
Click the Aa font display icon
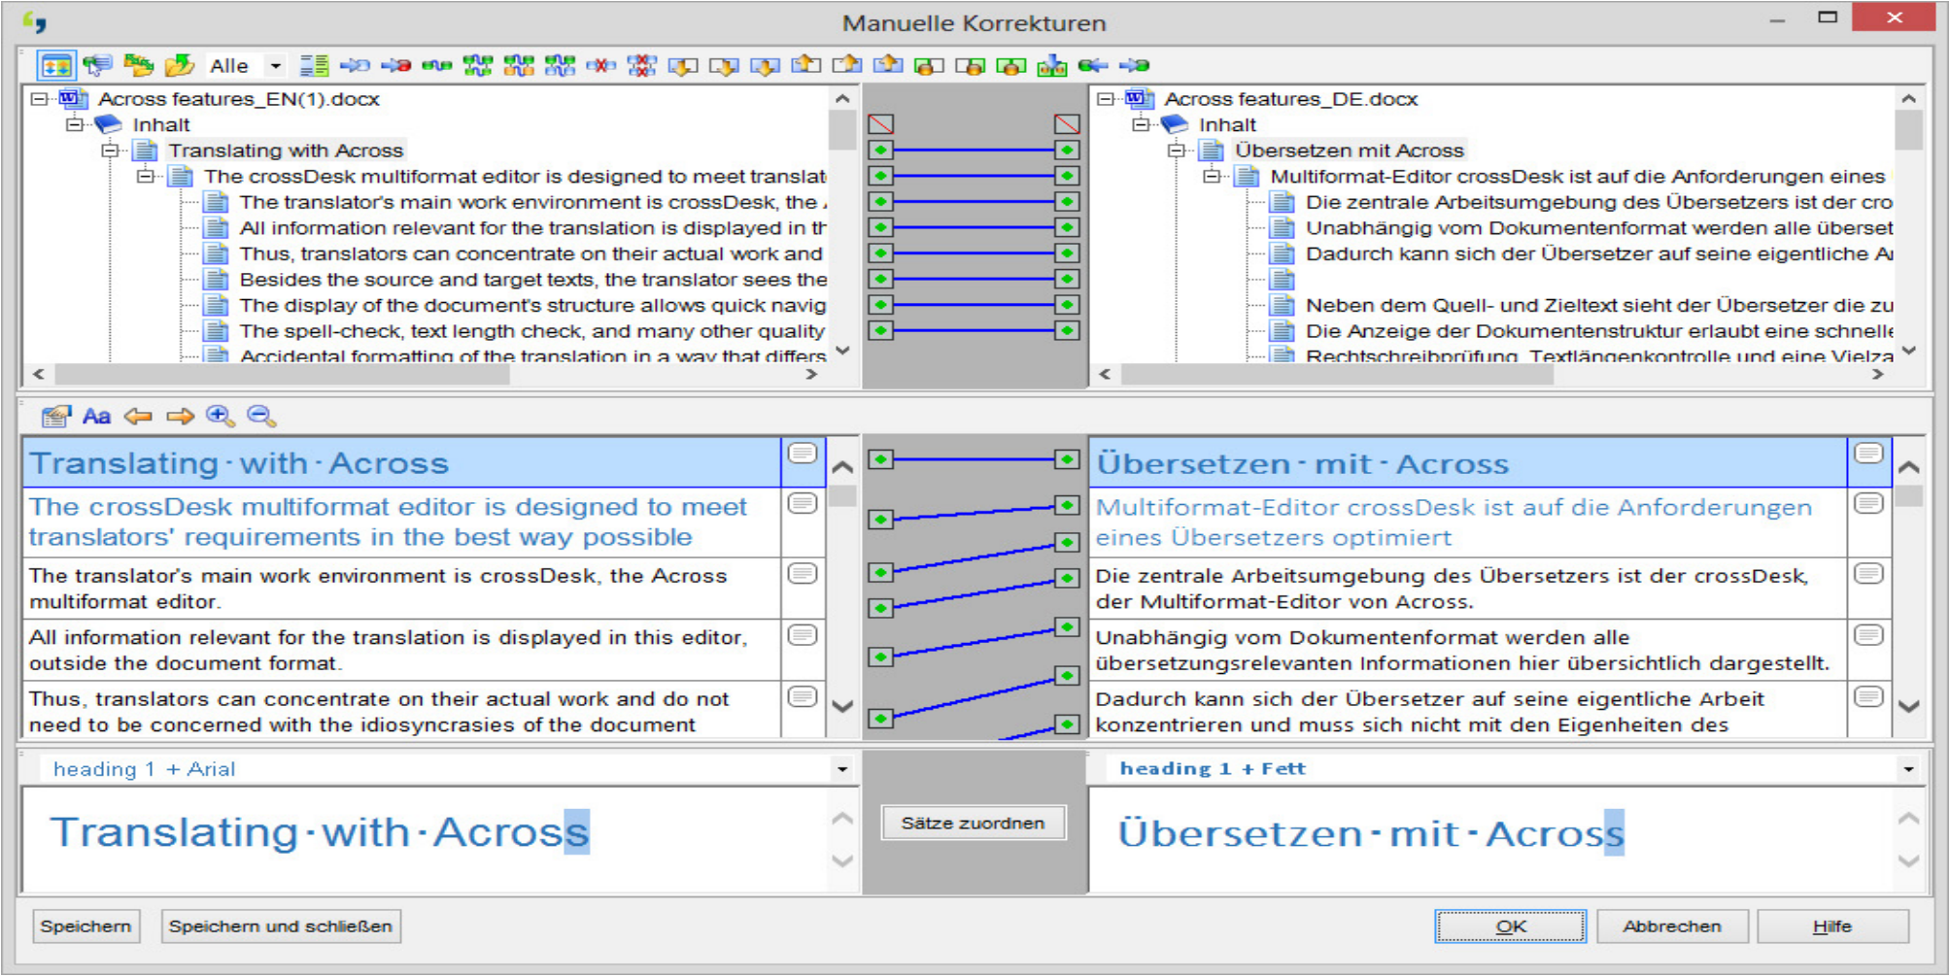[96, 417]
